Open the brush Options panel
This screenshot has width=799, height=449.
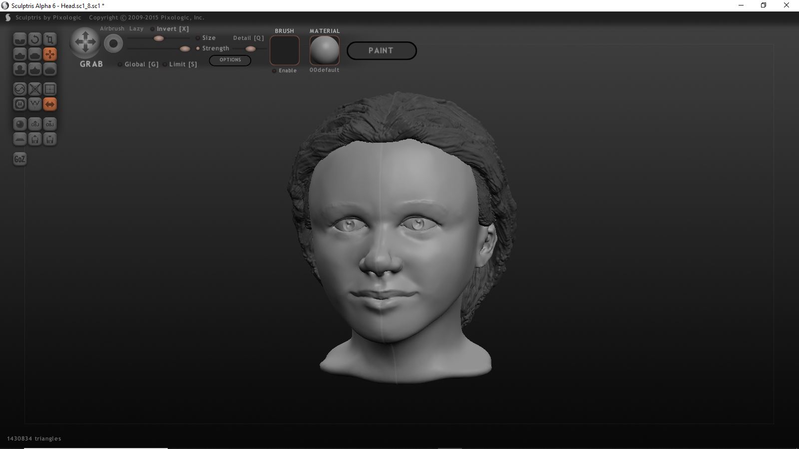(x=230, y=60)
